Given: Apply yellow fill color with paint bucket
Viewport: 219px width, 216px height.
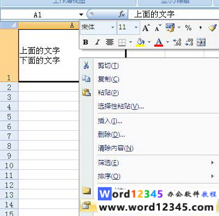Looking at the screenshot, I should pyautogui.click(x=140, y=42).
